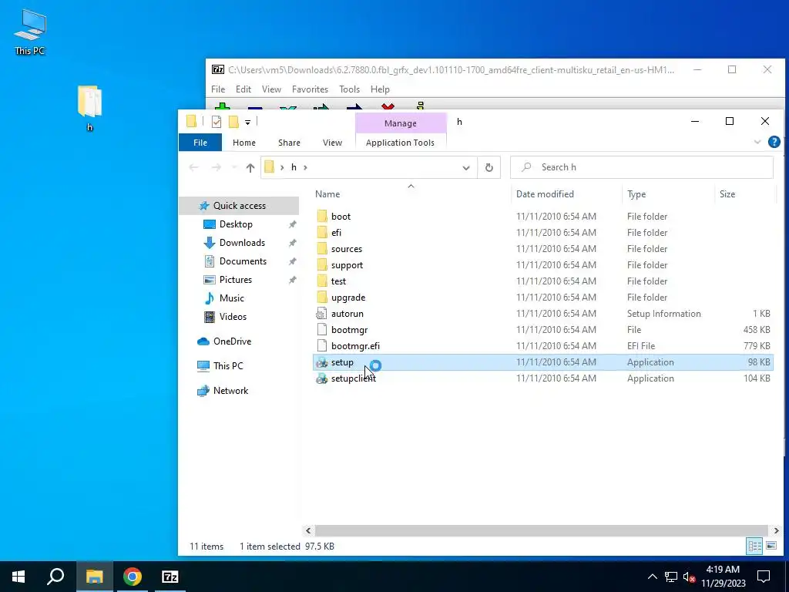Select the bootmgr file
Image resolution: width=789 pixels, height=592 pixels.
542,330
